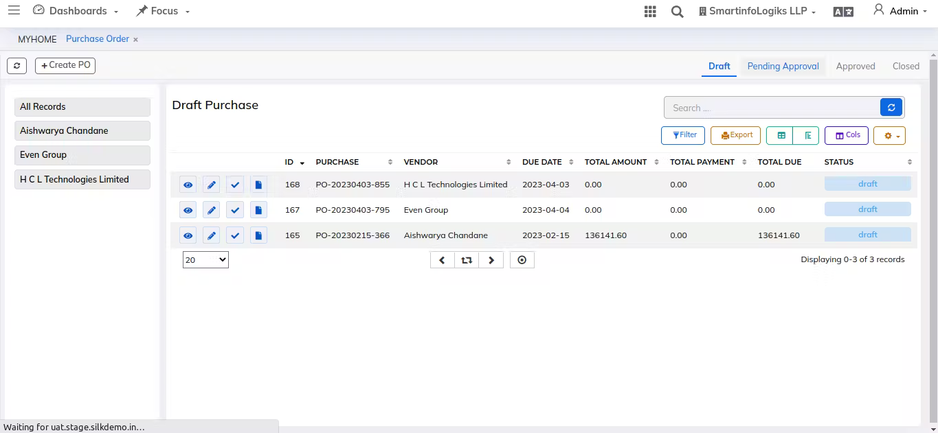View purchase order 168 with eye icon
This screenshot has height=433, width=938.
(188, 185)
